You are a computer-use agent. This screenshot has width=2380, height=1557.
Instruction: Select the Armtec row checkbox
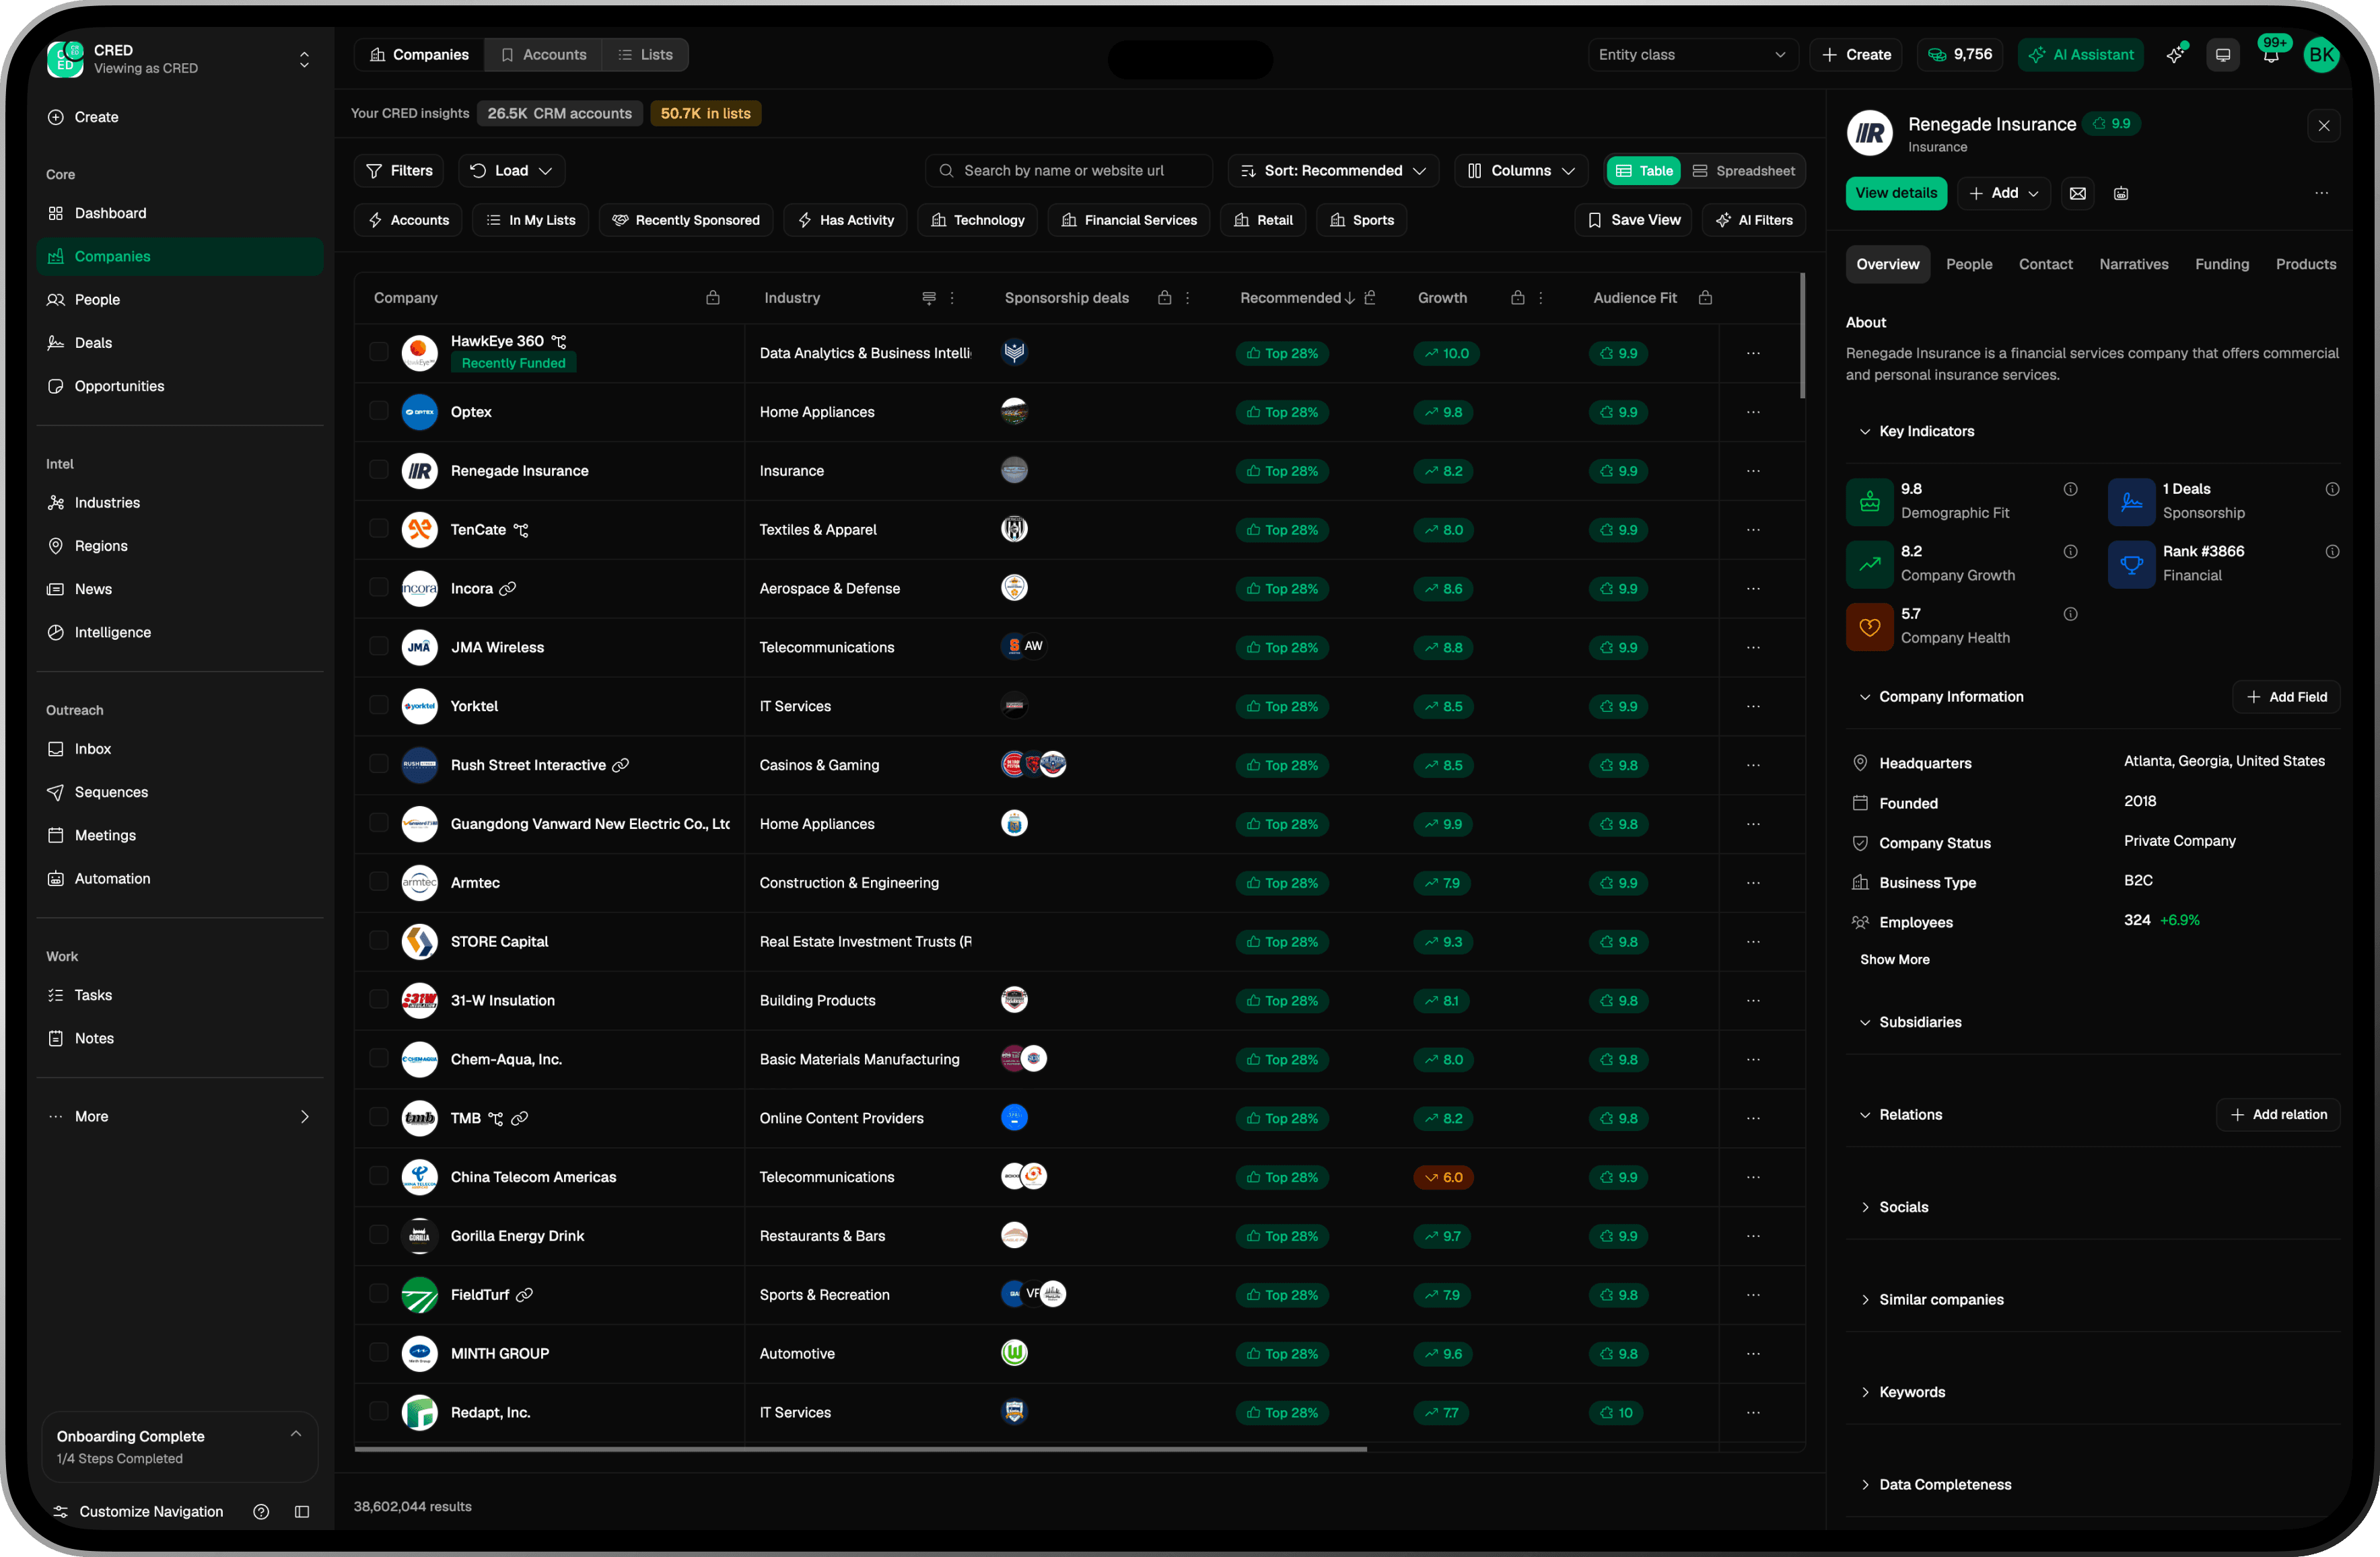[x=379, y=881]
